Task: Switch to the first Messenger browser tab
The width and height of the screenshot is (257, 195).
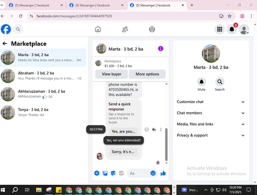Action: point(34,5)
